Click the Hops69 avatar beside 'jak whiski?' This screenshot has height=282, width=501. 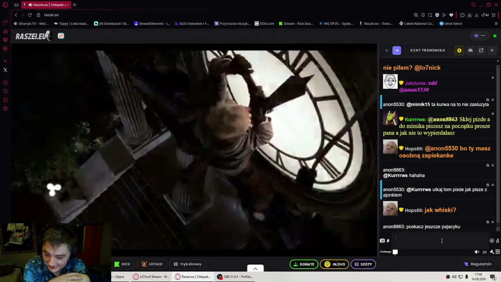390,208
